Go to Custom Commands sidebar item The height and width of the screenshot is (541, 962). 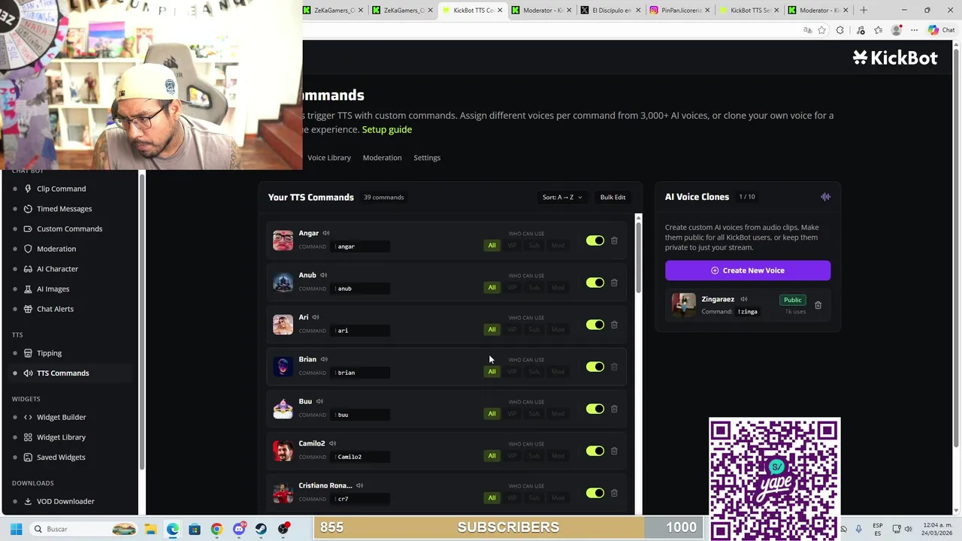[69, 228]
